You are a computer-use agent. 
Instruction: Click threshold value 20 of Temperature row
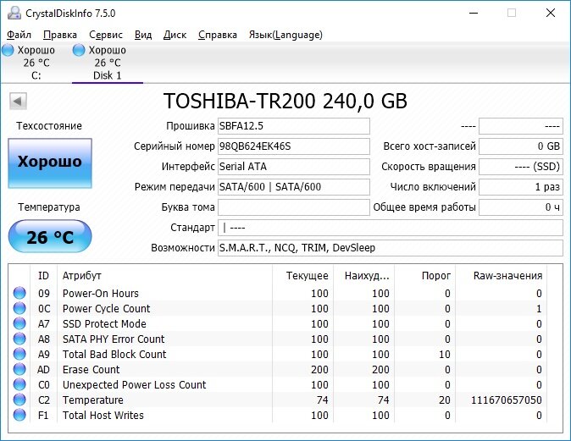click(x=444, y=400)
